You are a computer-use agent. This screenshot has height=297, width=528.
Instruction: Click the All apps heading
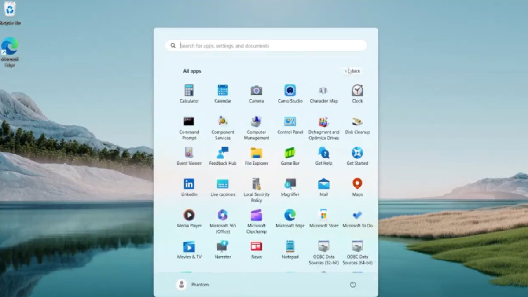pyautogui.click(x=192, y=71)
